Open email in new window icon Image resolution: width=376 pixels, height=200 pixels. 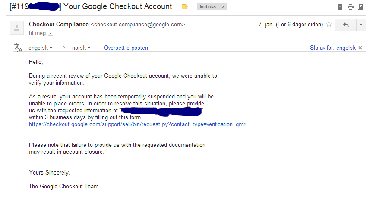point(360,7)
